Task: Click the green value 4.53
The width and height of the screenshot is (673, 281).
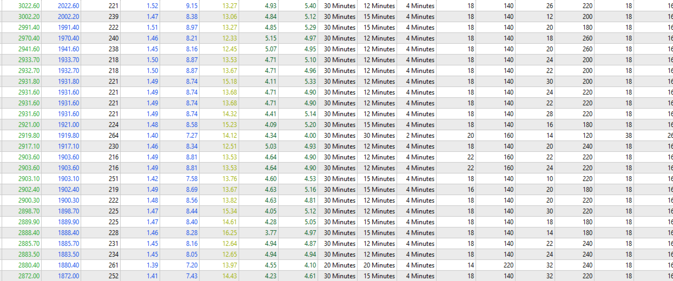Action: click(x=311, y=179)
